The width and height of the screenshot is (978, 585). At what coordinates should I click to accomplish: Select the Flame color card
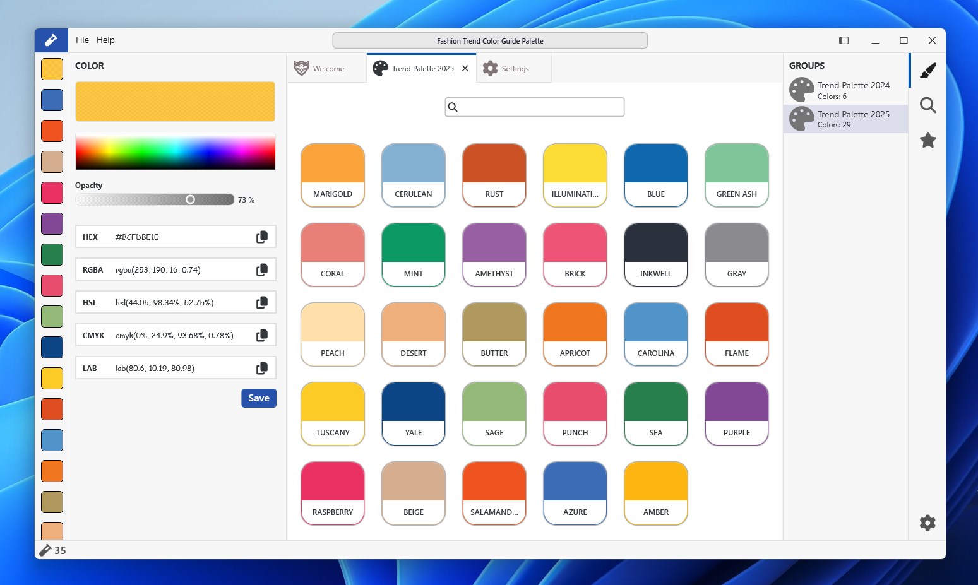tap(737, 334)
